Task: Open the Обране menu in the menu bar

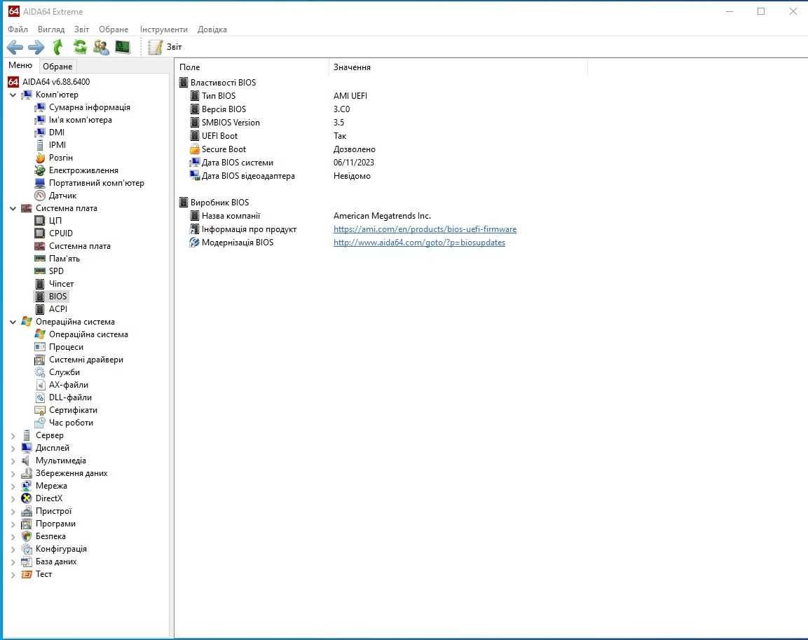Action: (x=114, y=29)
